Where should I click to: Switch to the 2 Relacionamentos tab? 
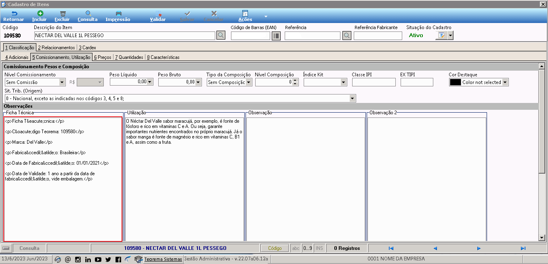57,48
